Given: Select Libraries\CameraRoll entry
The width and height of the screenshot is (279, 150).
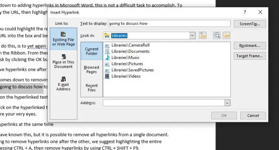Looking at the screenshot, I should click(130, 45).
